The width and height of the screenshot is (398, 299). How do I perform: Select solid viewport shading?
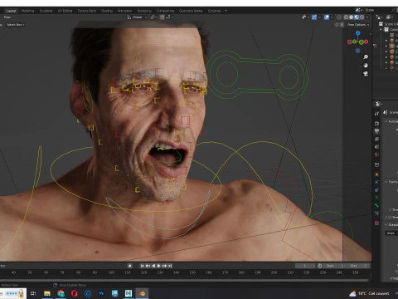[x=351, y=17]
